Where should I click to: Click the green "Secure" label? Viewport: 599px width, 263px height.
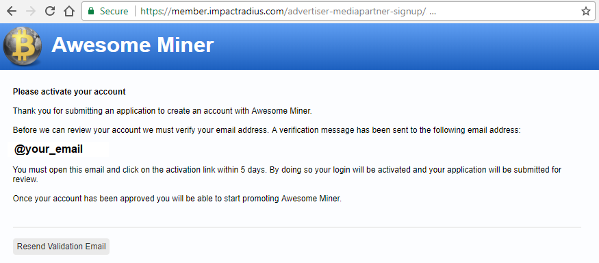pyautogui.click(x=114, y=11)
